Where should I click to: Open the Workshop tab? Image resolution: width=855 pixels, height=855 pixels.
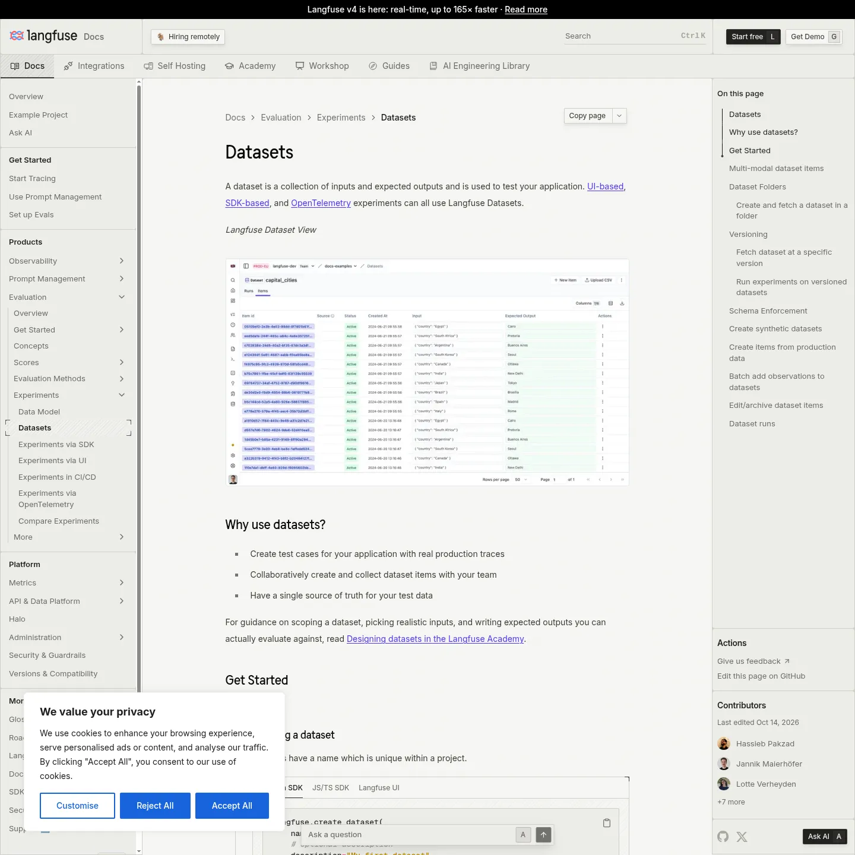(x=322, y=66)
